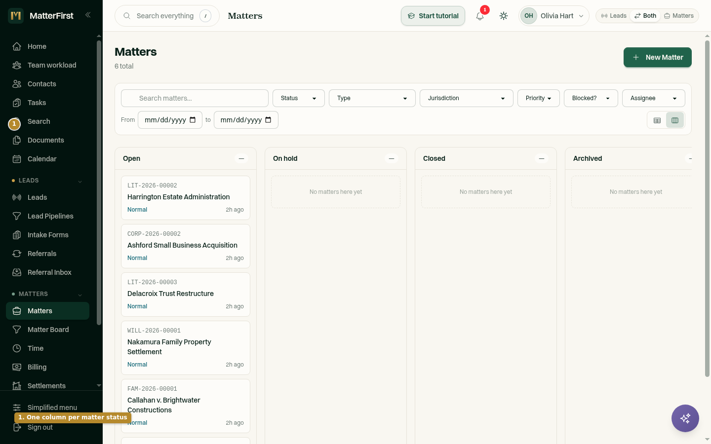The height and width of the screenshot is (444, 711).
Task: Open Lead Pipelines page
Action: (x=47, y=216)
